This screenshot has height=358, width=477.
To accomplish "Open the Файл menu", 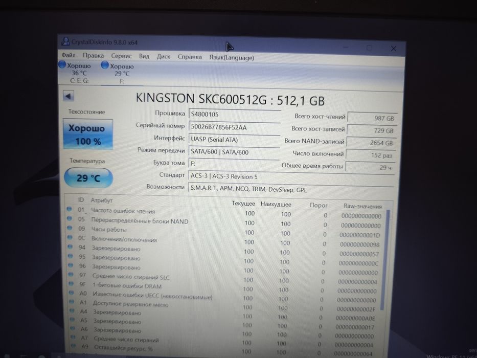I will (69, 55).
